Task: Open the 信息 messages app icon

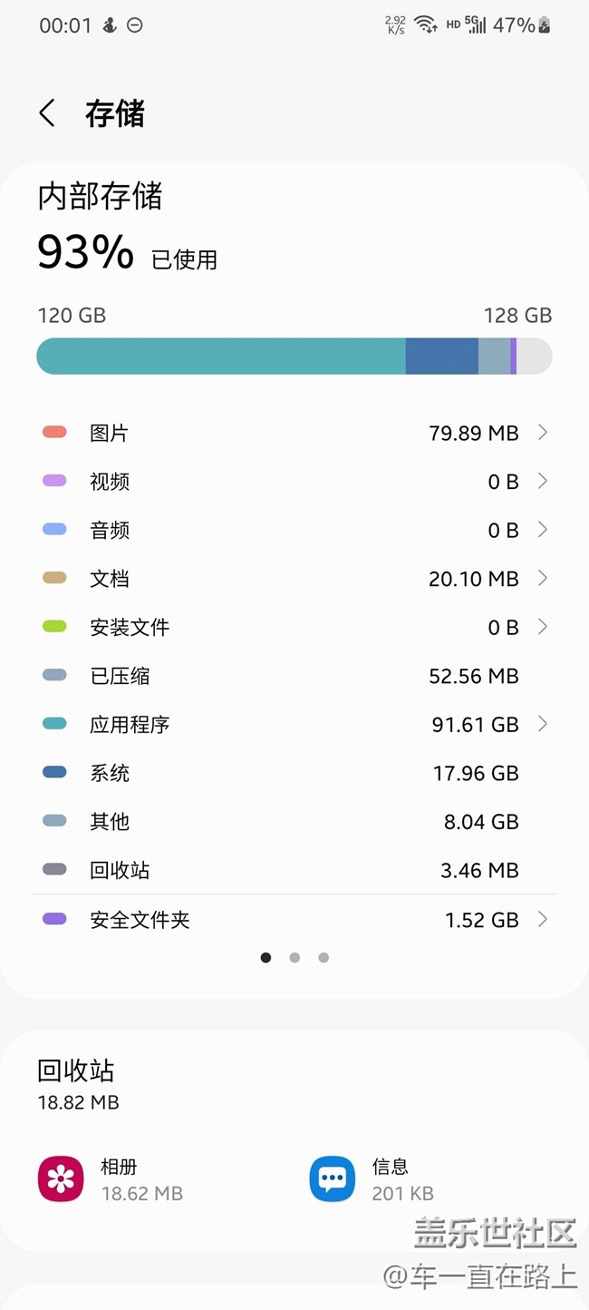Action: tap(332, 1178)
